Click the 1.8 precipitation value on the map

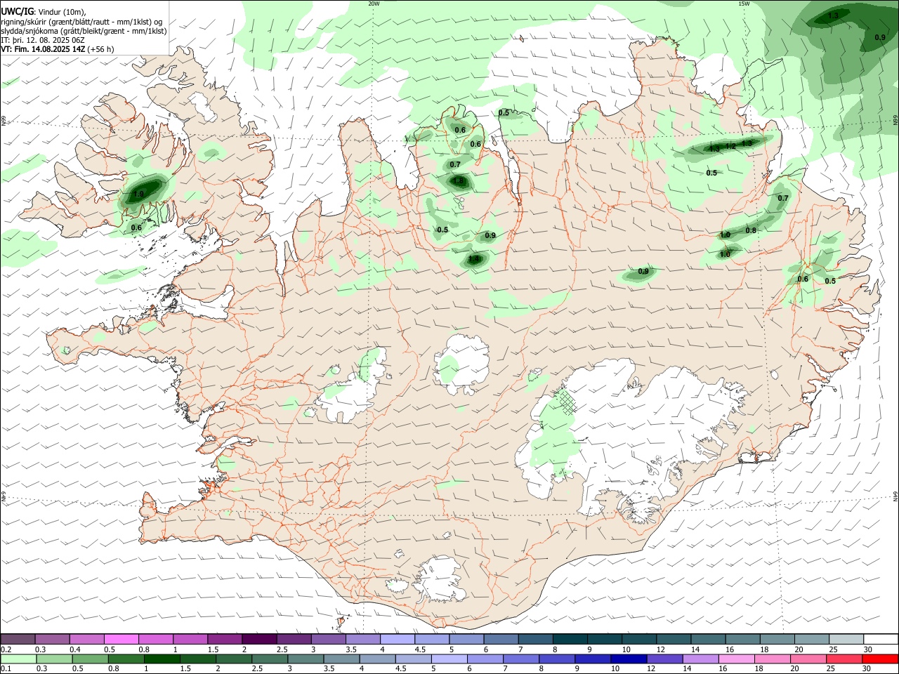pos(459,181)
